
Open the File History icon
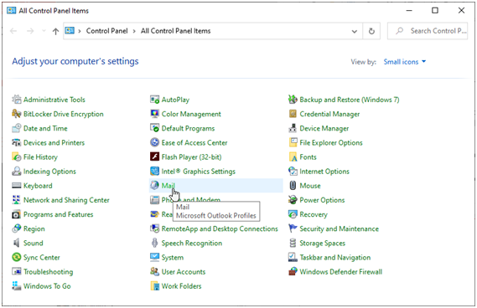coord(17,157)
